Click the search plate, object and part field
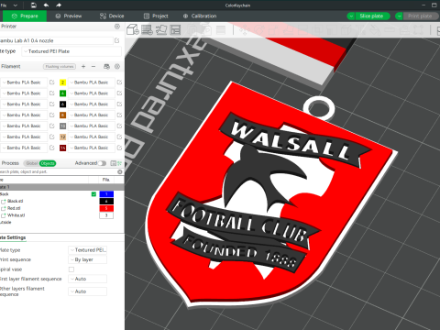440x330 pixels. [x=58, y=171]
